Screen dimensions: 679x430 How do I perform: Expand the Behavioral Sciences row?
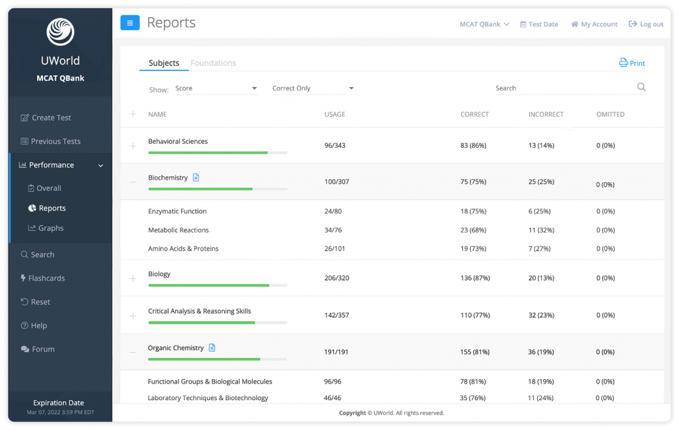(x=133, y=146)
